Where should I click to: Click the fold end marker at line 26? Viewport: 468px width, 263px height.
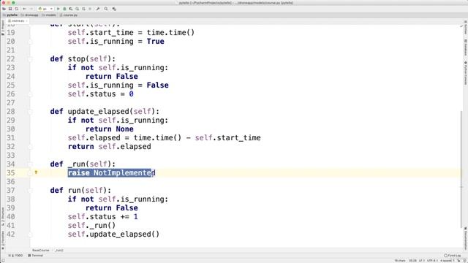(30, 94)
